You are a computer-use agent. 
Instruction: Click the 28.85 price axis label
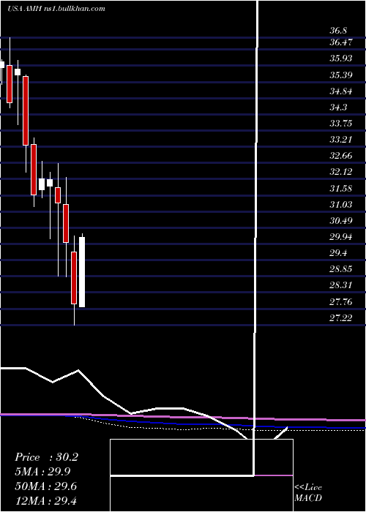pos(341,269)
